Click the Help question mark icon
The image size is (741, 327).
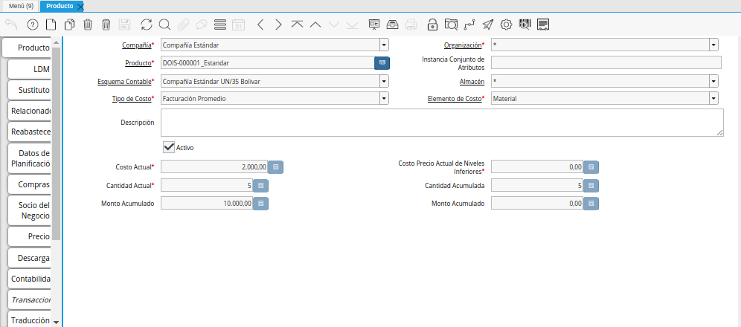coord(33,25)
